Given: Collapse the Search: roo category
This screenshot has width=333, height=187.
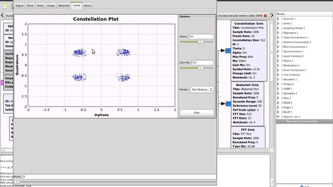Looking at the screenshot, I should click(278, 117).
